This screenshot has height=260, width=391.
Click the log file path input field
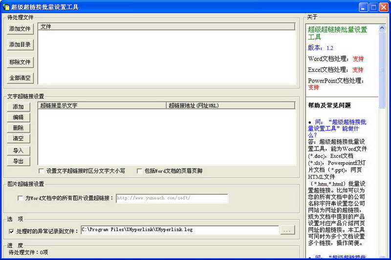coord(180,230)
